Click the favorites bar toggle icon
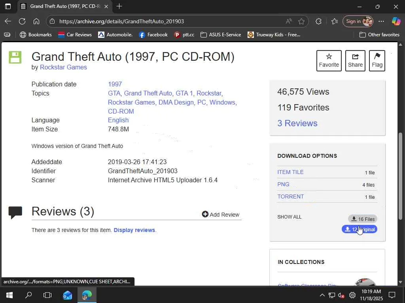 pyautogui.click(x=7, y=35)
